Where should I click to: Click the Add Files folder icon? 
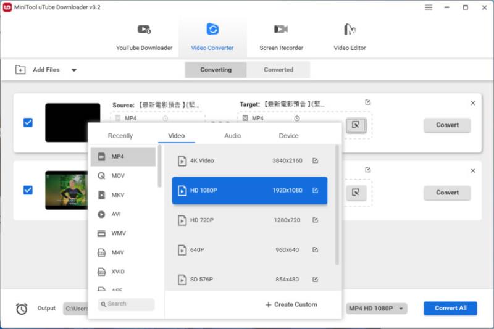[20, 70]
